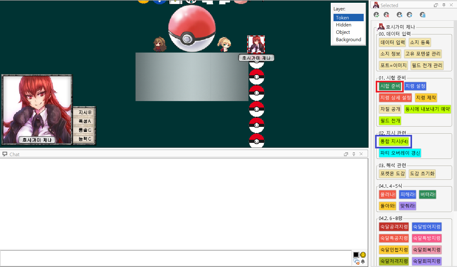Image resolution: width=457 pixels, height=267 pixels.
Task: Open the black chat text color swatch
Action: [356, 255]
